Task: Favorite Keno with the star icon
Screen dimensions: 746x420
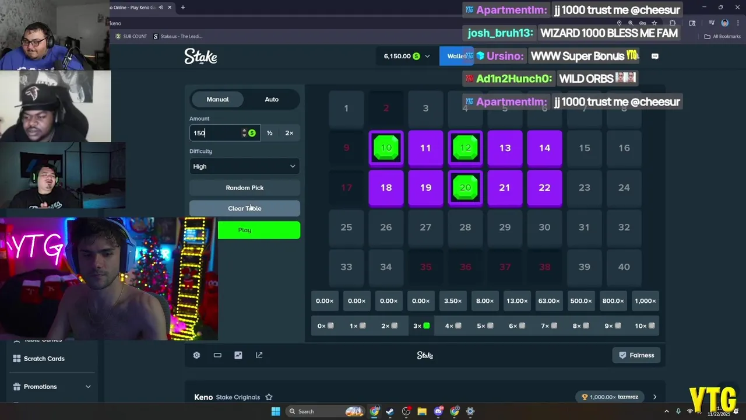Action: point(269,397)
